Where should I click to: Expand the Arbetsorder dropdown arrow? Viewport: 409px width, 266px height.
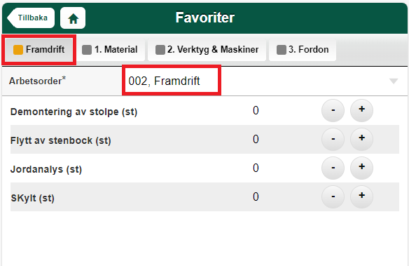(x=394, y=81)
